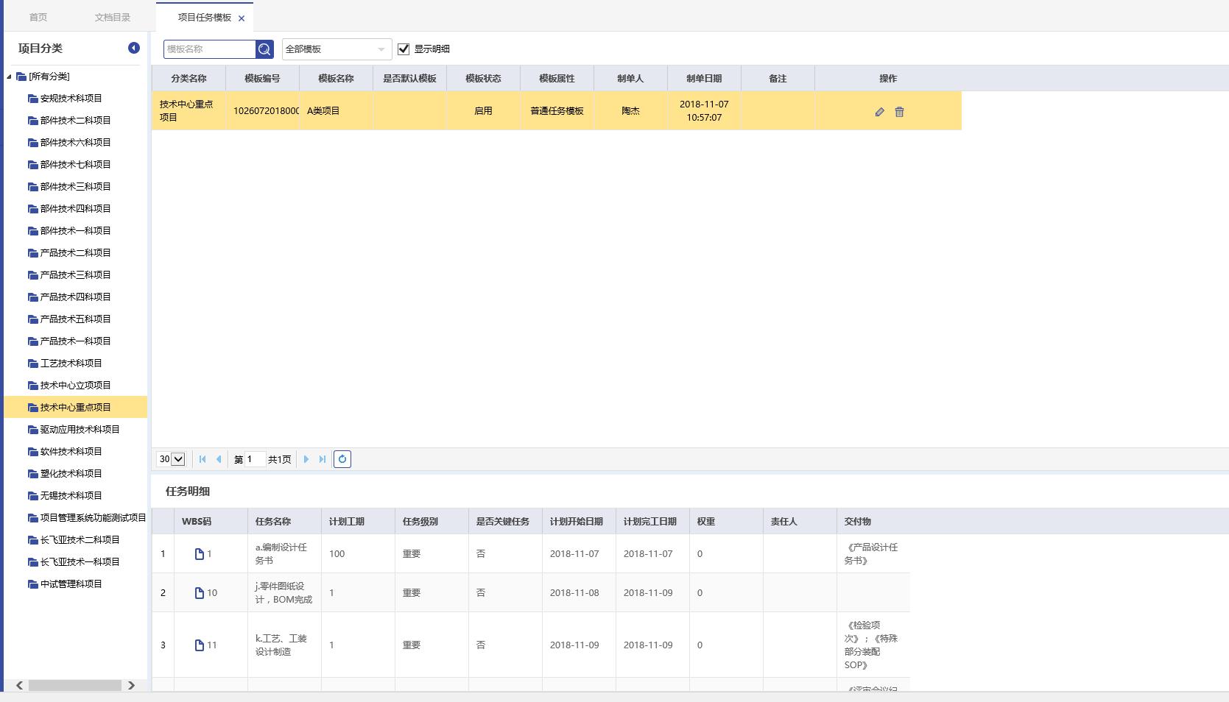
Task: Select 安规技术科项目 in the category tree
Action: point(71,99)
